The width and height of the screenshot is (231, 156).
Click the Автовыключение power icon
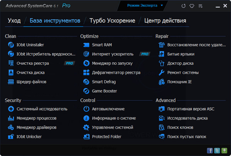(86, 109)
